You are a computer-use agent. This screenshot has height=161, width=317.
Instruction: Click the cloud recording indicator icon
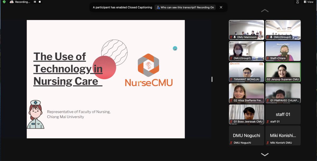(12, 2)
